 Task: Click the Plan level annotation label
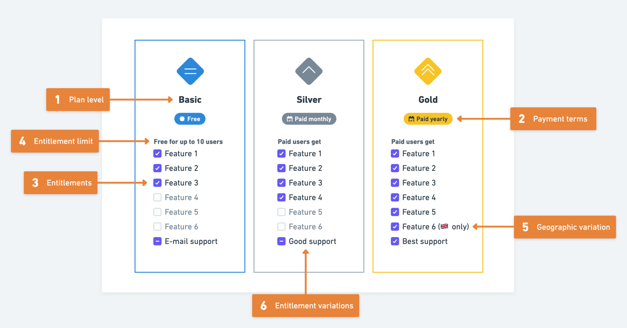(x=78, y=100)
